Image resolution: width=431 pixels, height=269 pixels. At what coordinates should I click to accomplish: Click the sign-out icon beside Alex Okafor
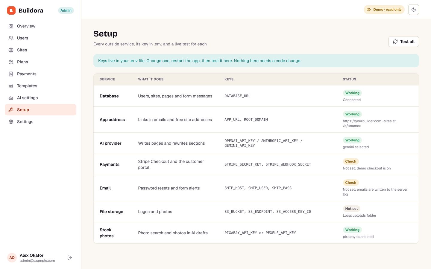pyautogui.click(x=70, y=258)
